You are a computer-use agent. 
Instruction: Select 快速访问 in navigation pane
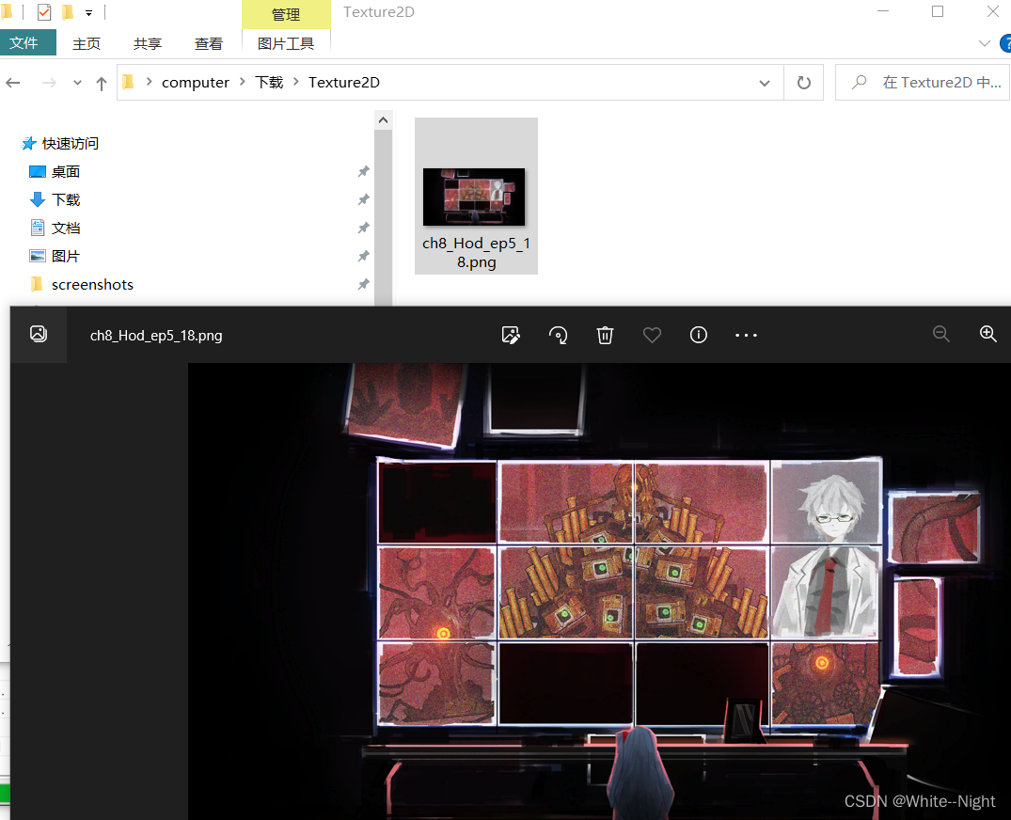pyautogui.click(x=70, y=143)
